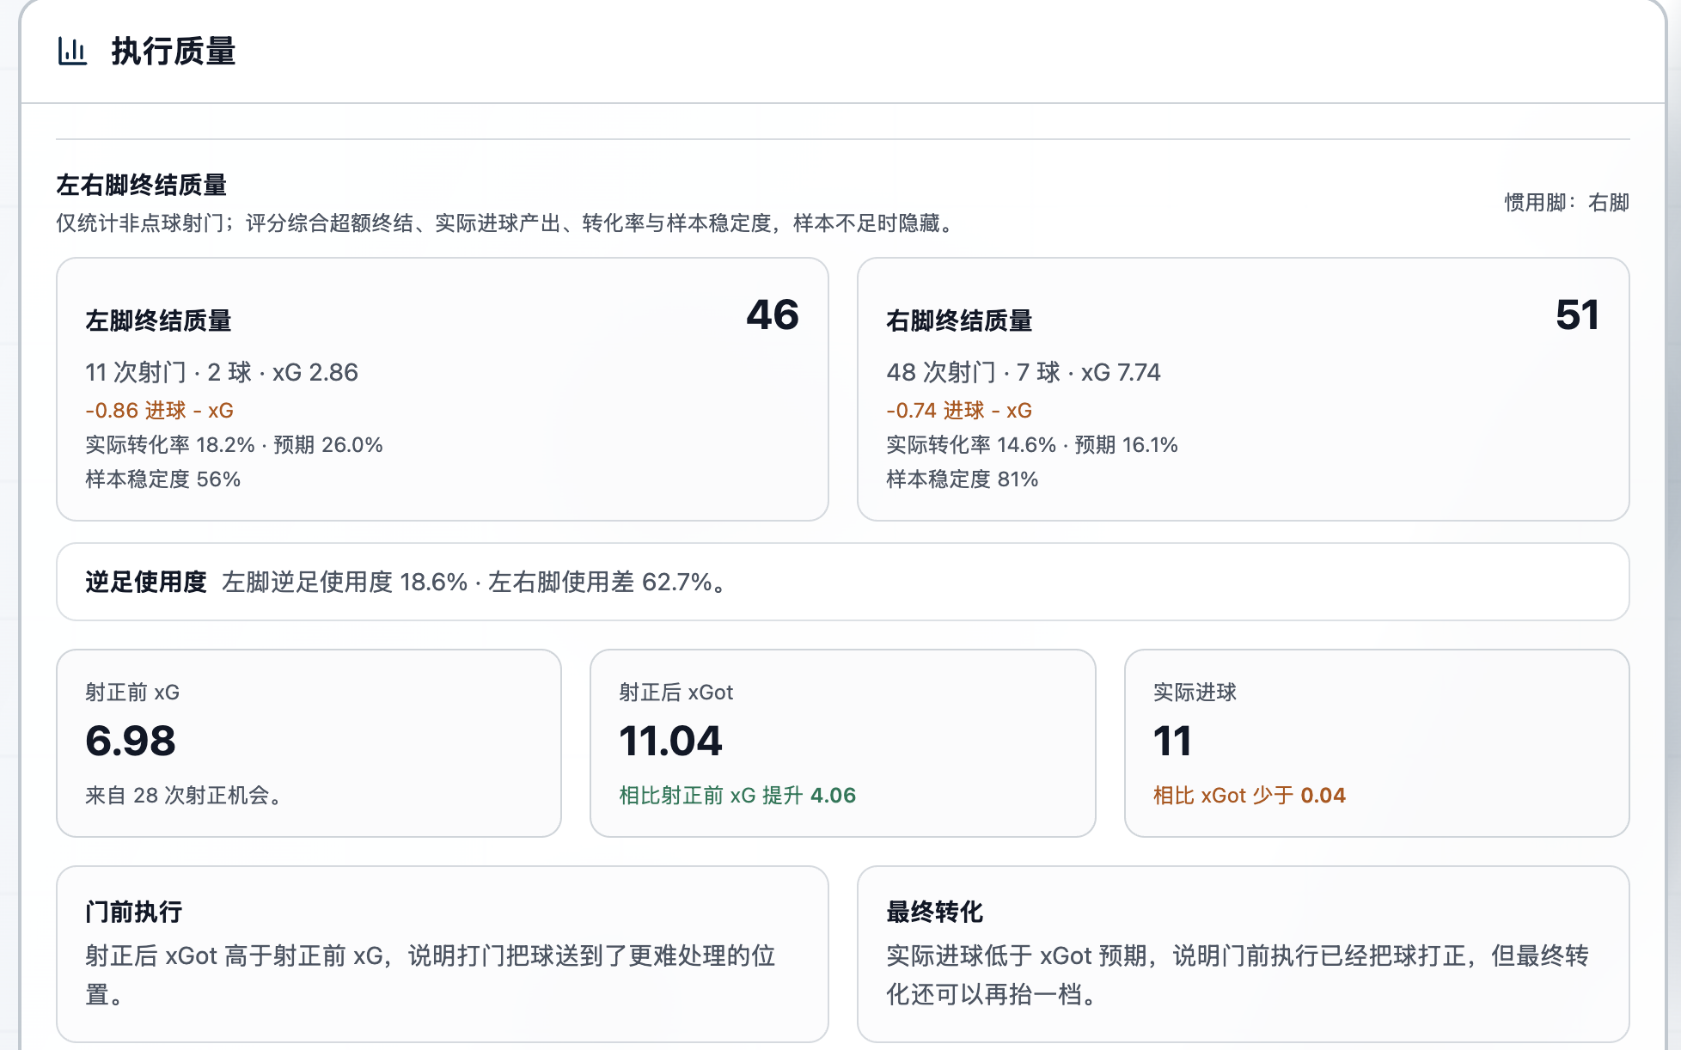This screenshot has height=1050, width=1681.
Task: Click the left foot score 46
Action: pyautogui.click(x=772, y=314)
